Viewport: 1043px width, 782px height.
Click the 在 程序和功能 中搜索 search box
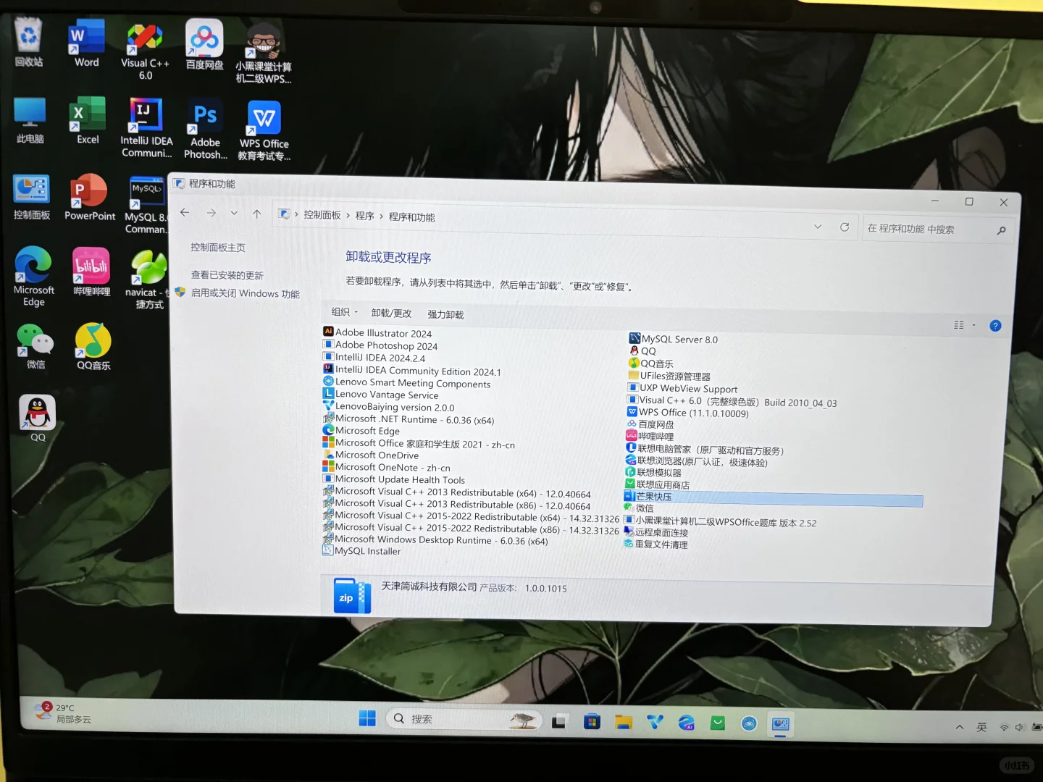point(937,230)
